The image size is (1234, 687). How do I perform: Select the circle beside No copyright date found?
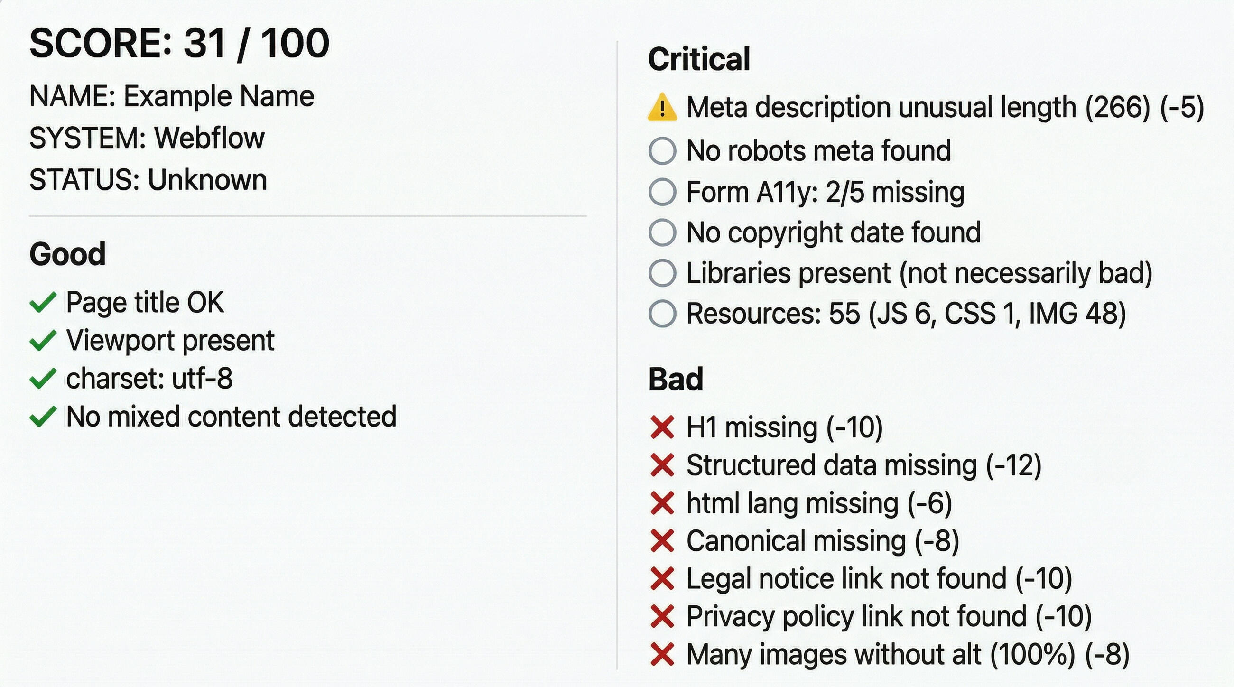[x=662, y=232]
